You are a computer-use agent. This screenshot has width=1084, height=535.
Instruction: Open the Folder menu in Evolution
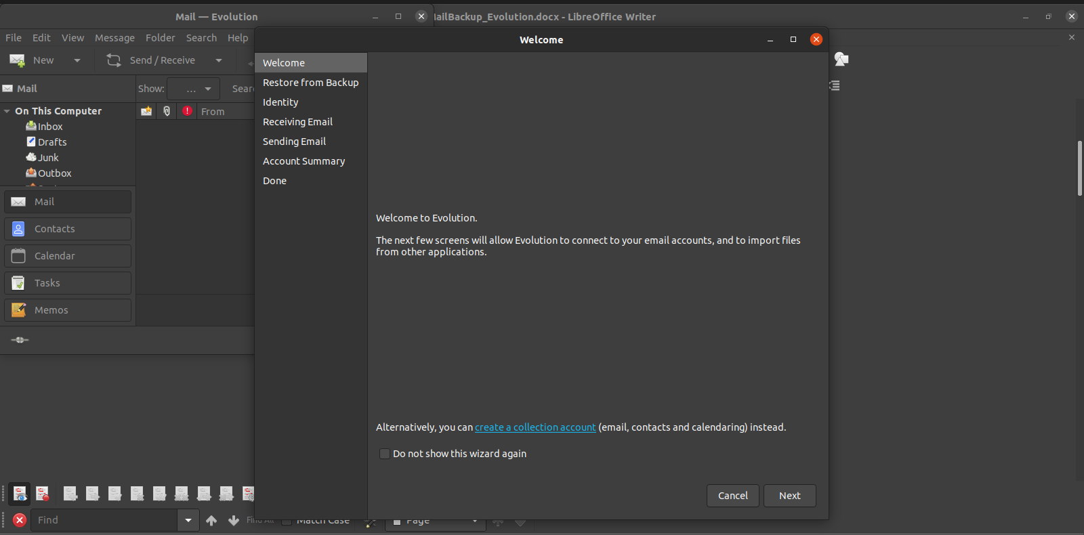point(160,38)
